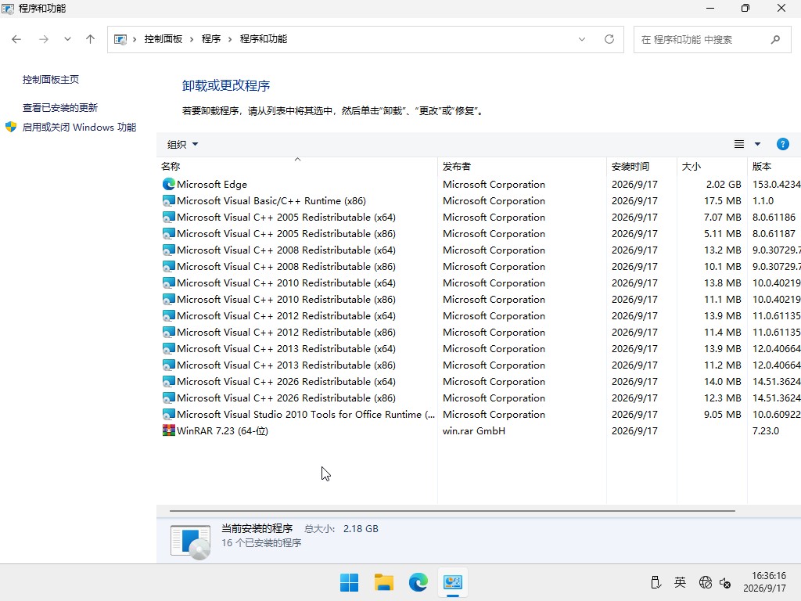Screen dimensions: 801x601
Task: Click the WinRAR 7.23 program icon
Action: (x=169, y=430)
